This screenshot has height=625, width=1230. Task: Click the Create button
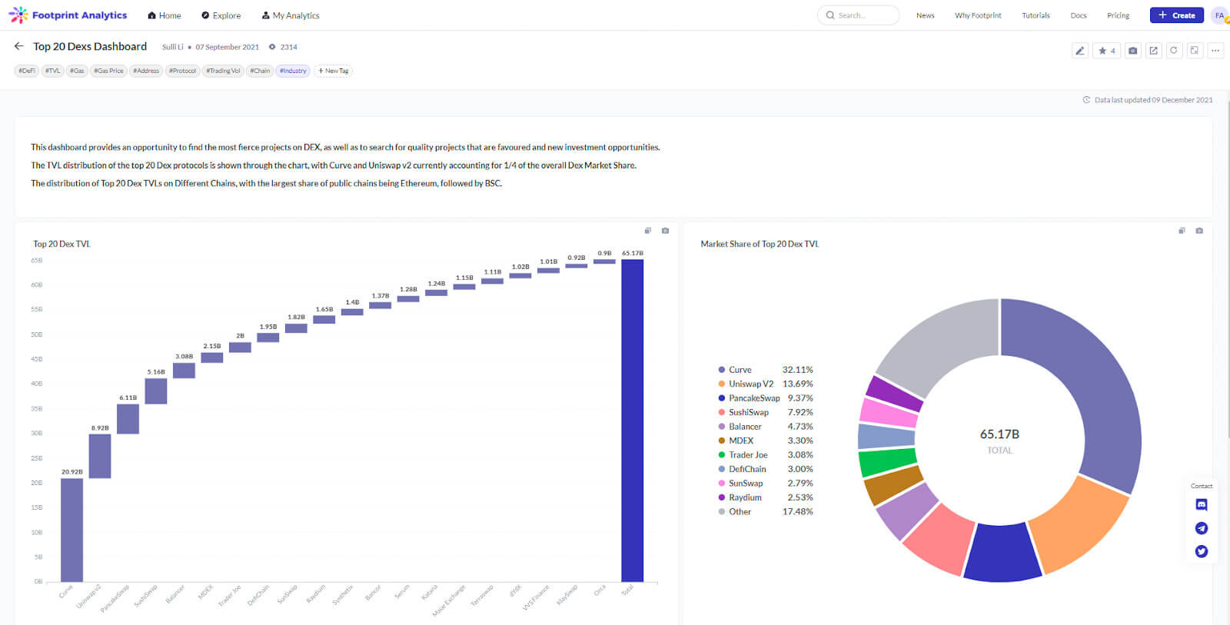(1177, 15)
